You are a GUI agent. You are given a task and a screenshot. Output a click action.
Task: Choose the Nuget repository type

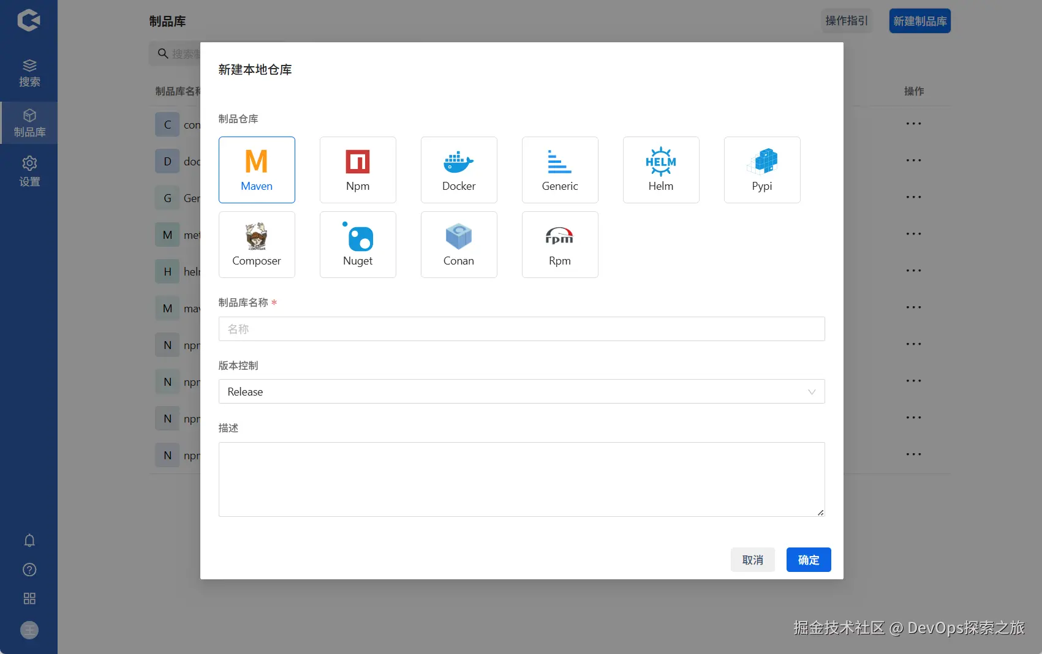[358, 244]
